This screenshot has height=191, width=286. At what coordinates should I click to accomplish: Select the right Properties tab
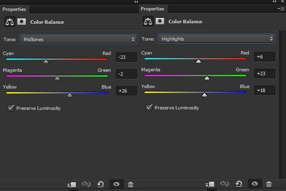[153, 8]
